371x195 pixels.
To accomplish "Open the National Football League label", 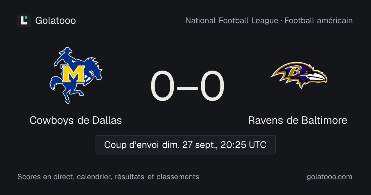I will pyautogui.click(x=232, y=21).
